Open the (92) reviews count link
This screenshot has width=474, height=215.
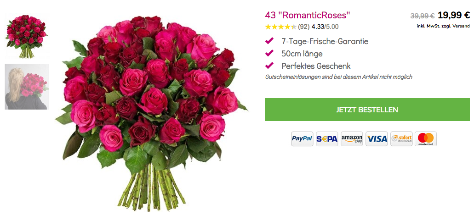click(x=303, y=27)
